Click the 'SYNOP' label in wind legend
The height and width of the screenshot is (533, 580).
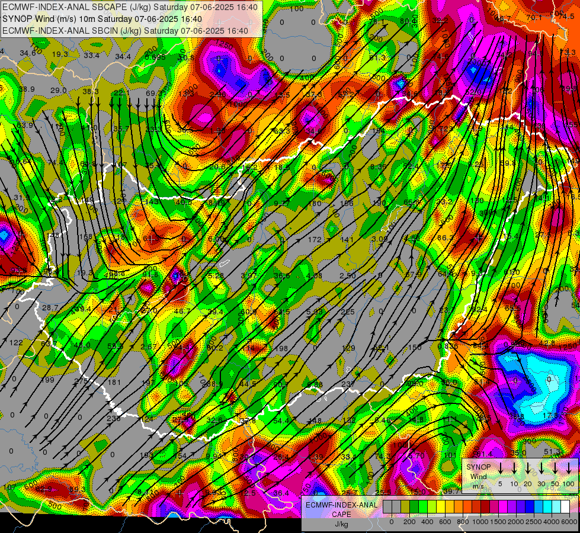478,467
